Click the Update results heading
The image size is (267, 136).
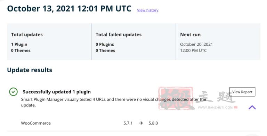pyautogui.click(x=30, y=70)
